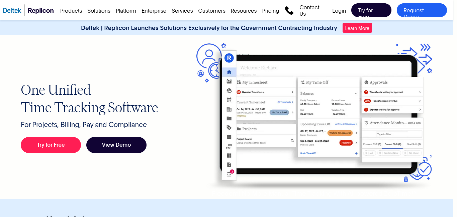Click the report document icon in sidebar
457x217 pixels.
tap(229, 165)
